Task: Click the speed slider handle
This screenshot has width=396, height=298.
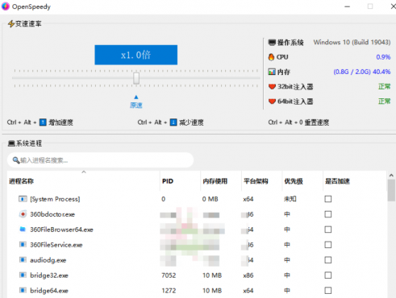Action: point(136,78)
